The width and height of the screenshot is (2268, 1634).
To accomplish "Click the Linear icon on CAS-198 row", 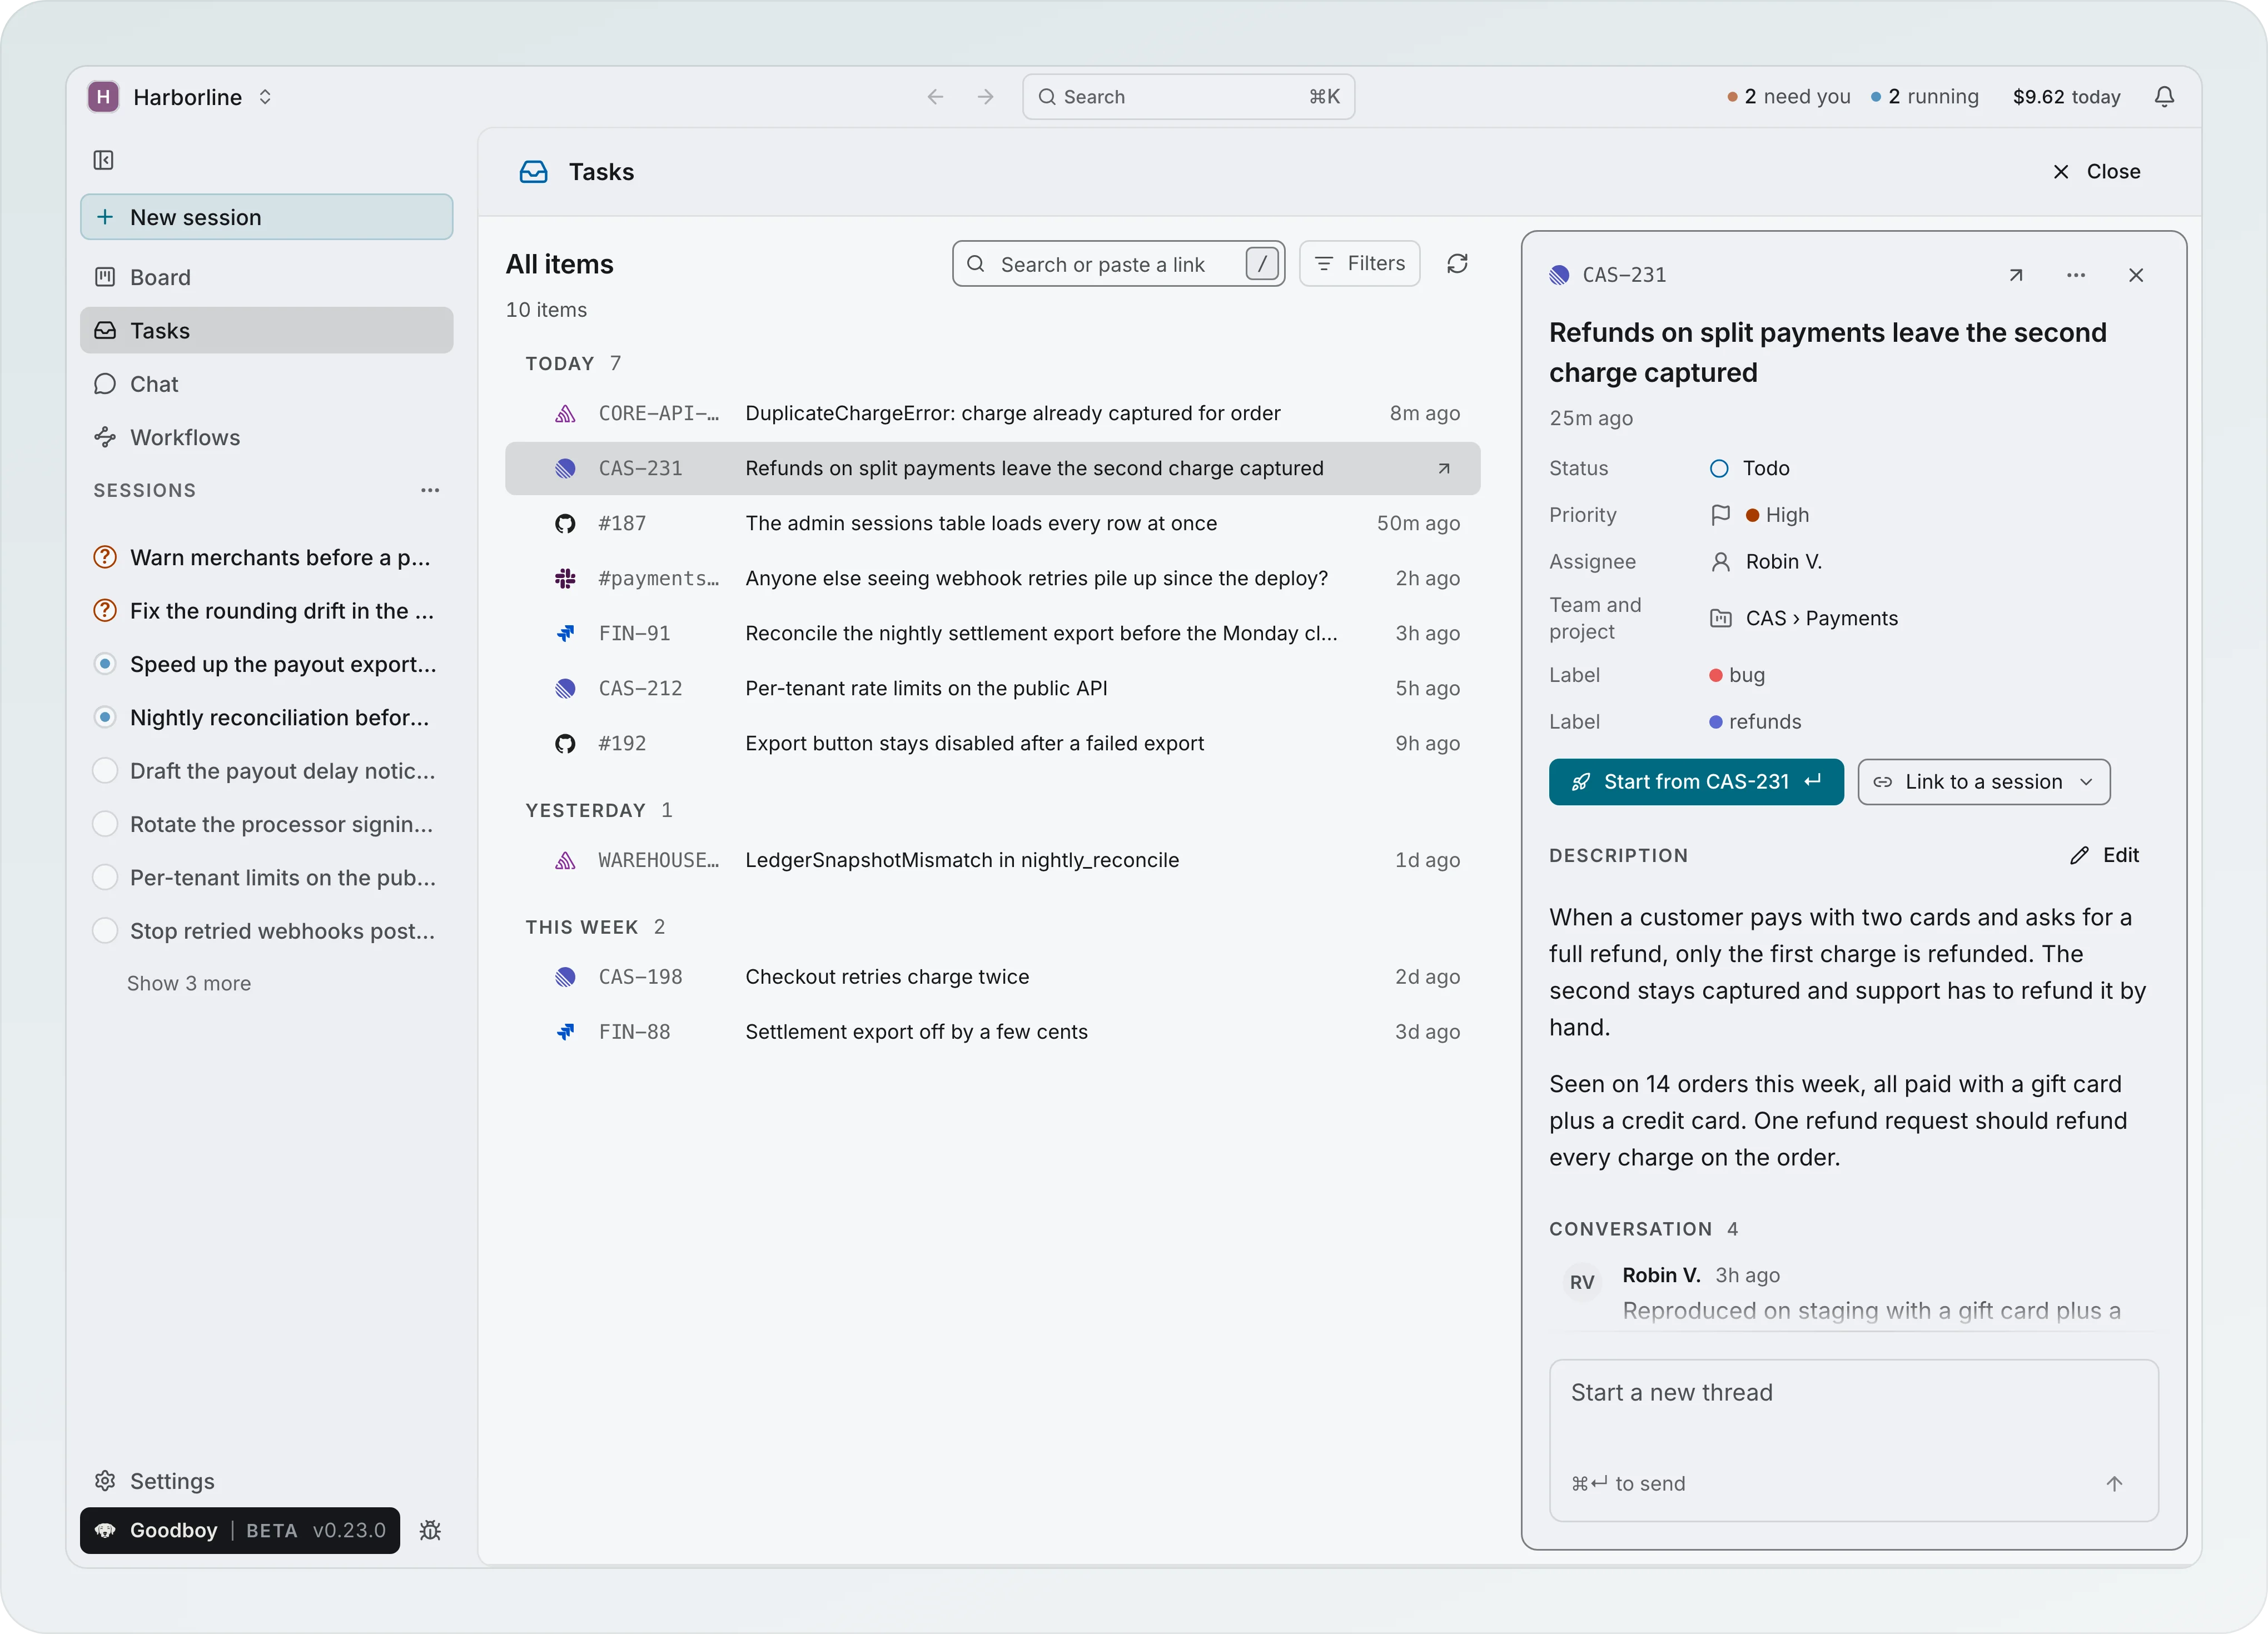I will pos(565,977).
